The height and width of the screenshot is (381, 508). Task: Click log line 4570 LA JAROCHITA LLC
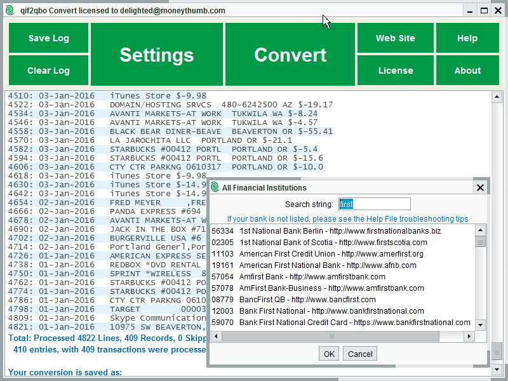tap(150, 140)
